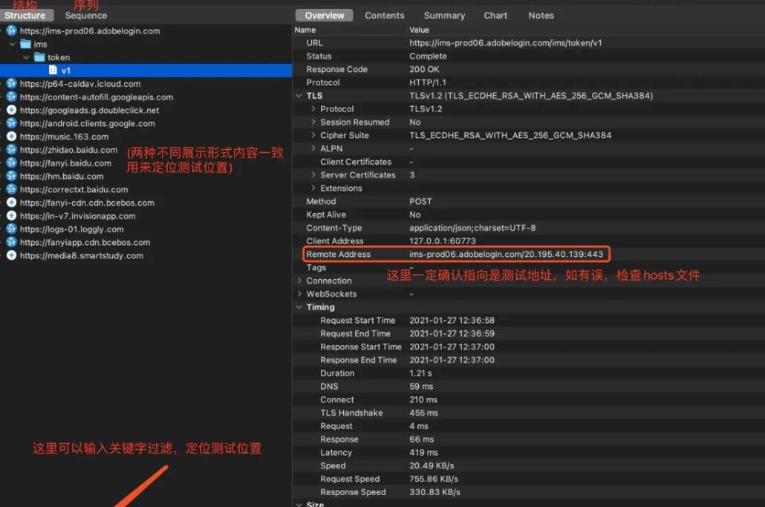The height and width of the screenshot is (507, 765).
Task: Open the Summary tab
Action: pos(444,16)
